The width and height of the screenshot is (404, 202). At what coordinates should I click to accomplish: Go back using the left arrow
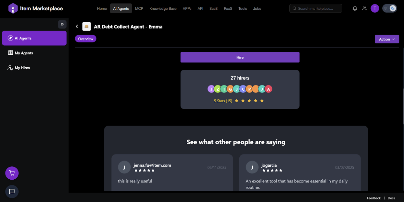(77, 27)
